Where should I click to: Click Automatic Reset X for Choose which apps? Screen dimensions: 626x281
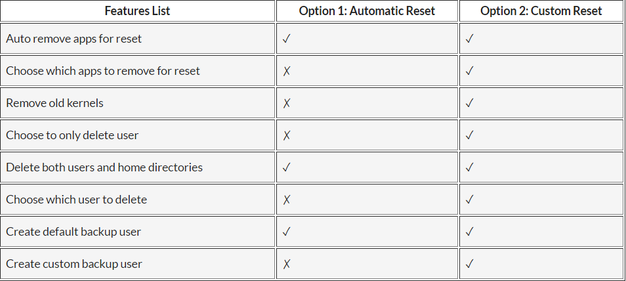[287, 71]
